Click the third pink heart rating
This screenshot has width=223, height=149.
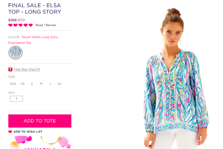point(21,25)
